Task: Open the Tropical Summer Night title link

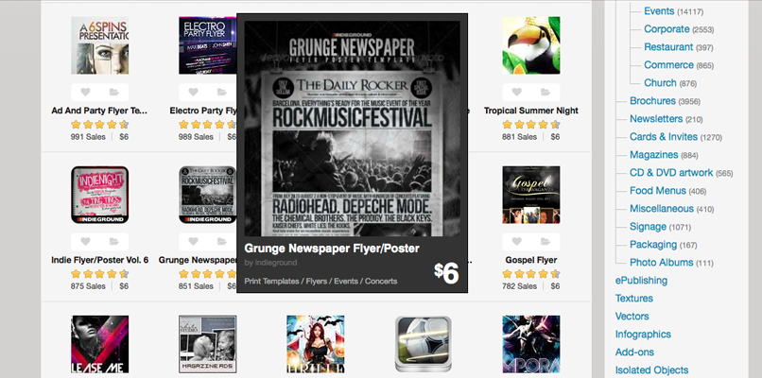Action: (531, 111)
